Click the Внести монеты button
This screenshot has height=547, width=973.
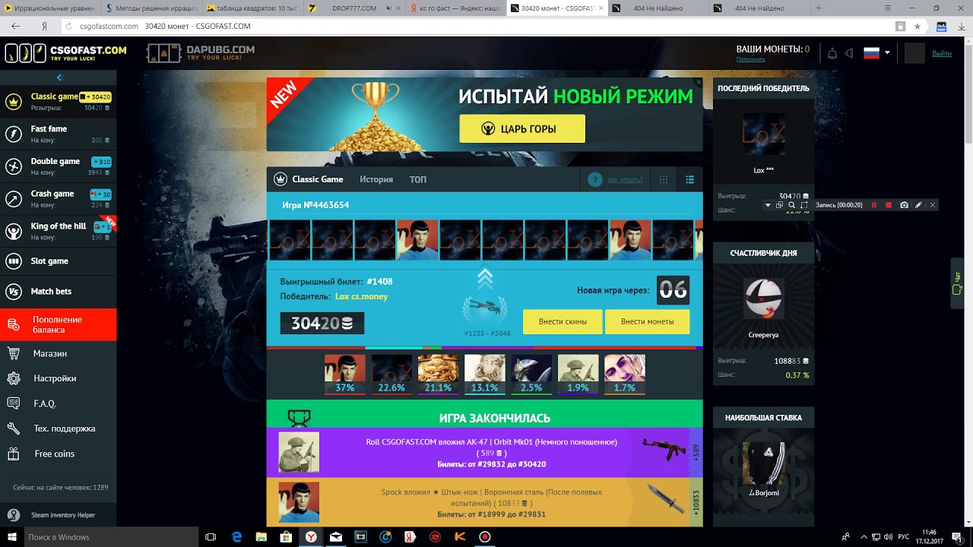click(647, 321)
